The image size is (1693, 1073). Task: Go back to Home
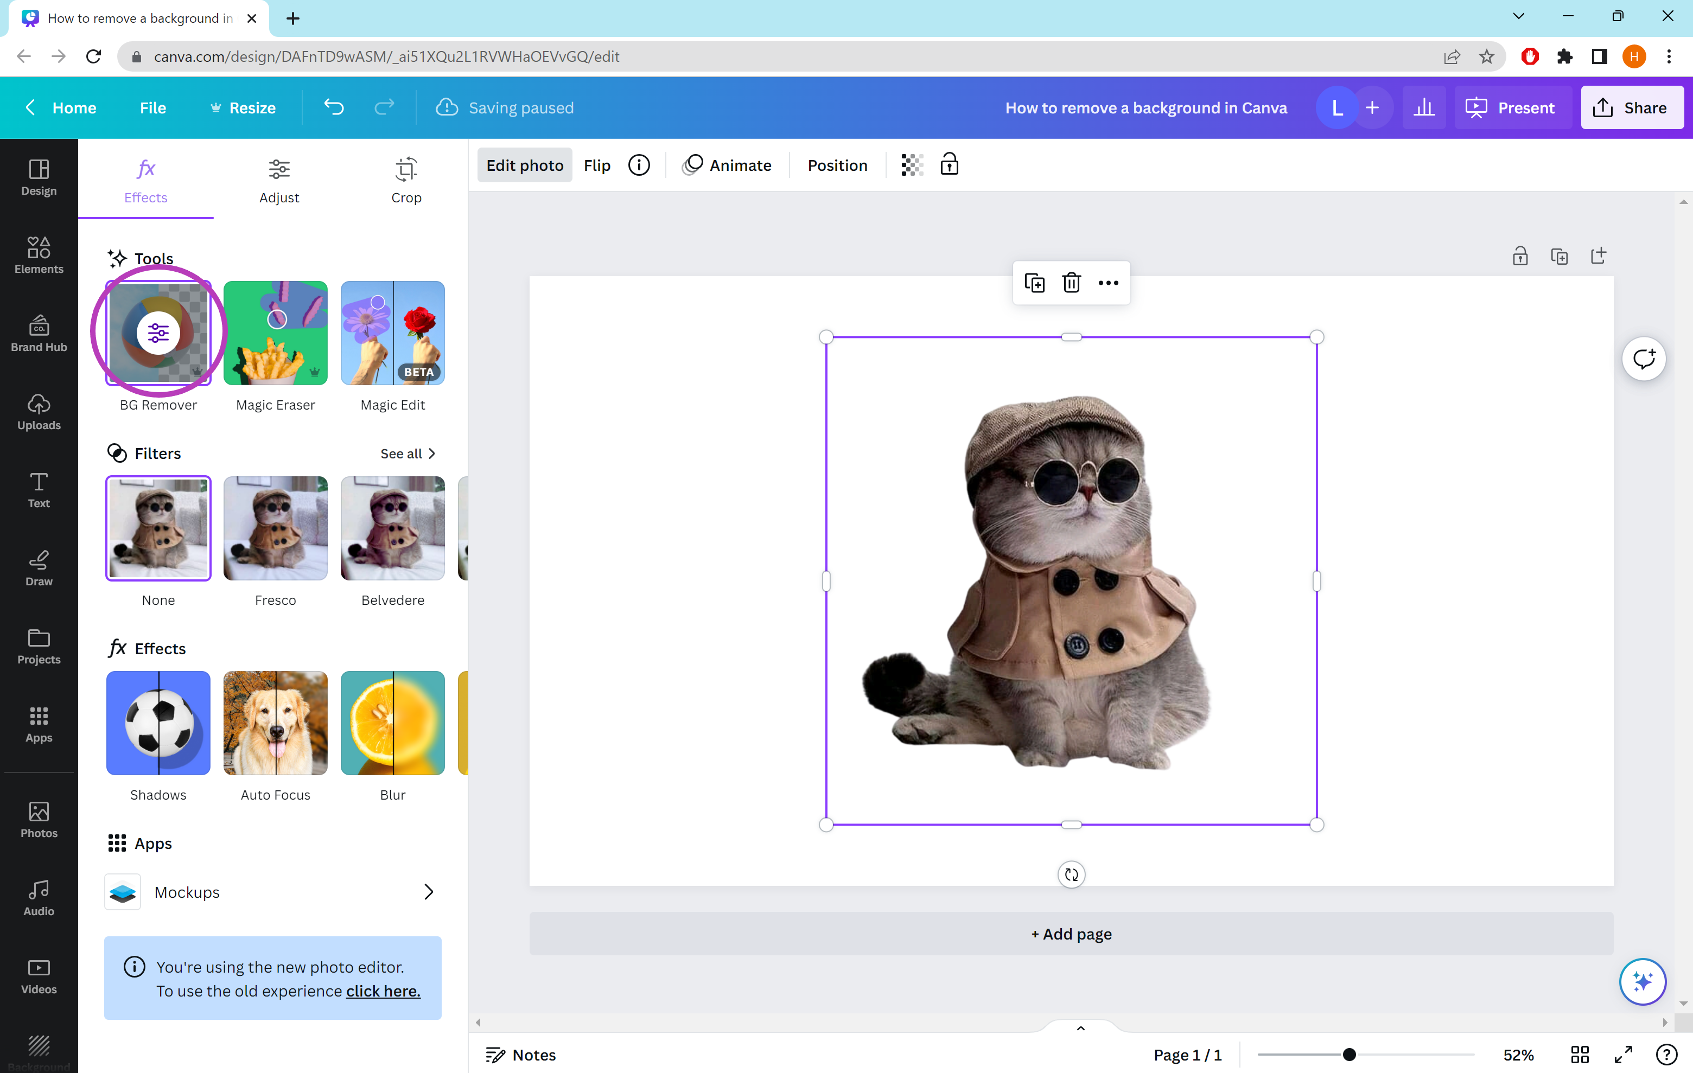pyautogui.click(x=60, y=107)
